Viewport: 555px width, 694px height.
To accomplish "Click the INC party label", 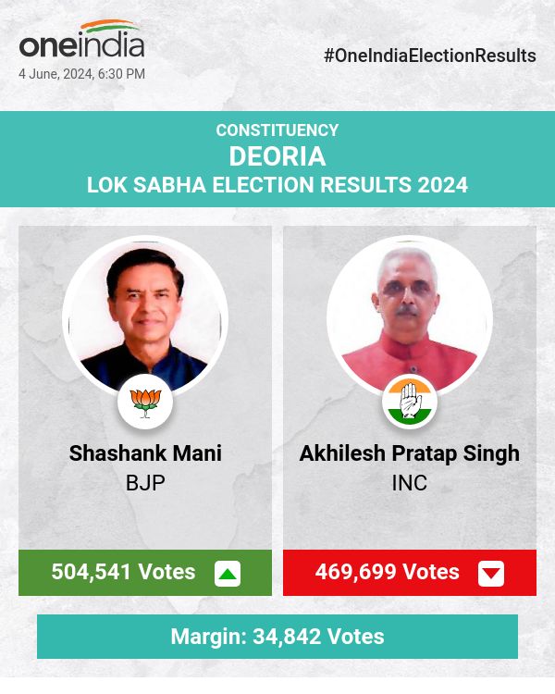I will tap(410, 483).
